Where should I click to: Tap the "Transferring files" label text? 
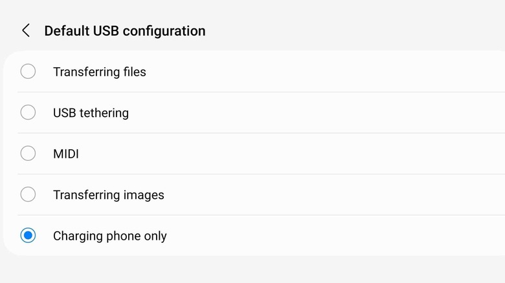[99, 72]
